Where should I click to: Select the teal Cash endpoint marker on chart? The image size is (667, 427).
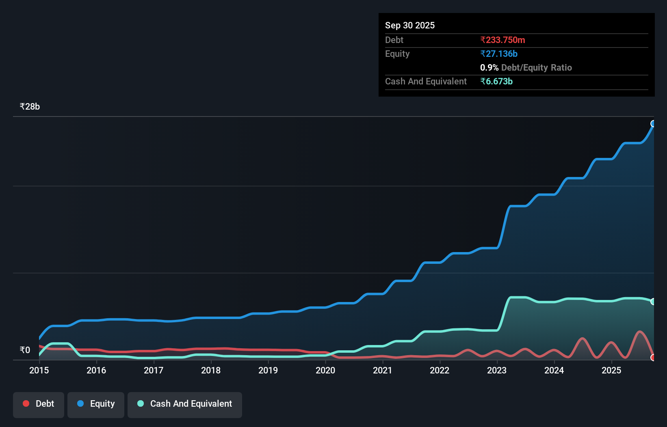point(653,301)
